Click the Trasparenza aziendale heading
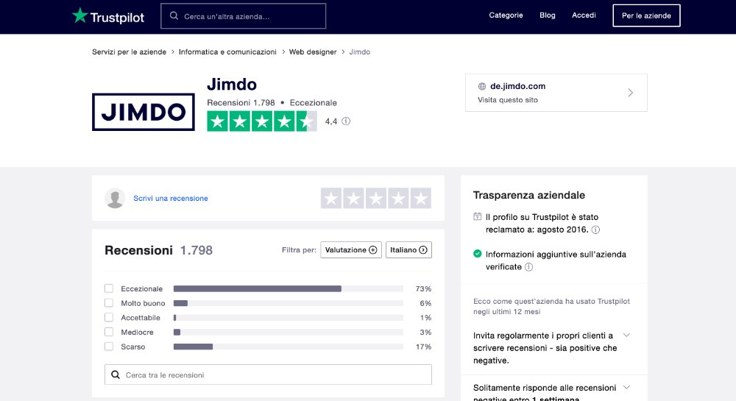736x401 pixels. click(x=529, y=195)
